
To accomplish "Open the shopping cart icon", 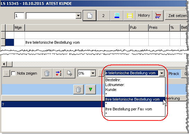I will point(158,16).
